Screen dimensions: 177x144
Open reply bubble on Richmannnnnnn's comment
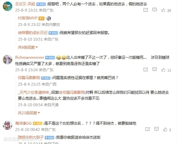tap(154, 69)
